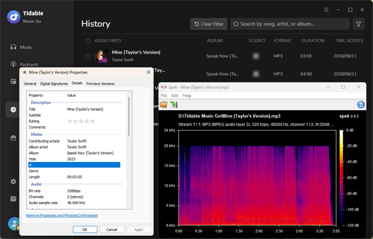Open the filter funnel in History
The image size is (373, 239).
click(359, 24)
